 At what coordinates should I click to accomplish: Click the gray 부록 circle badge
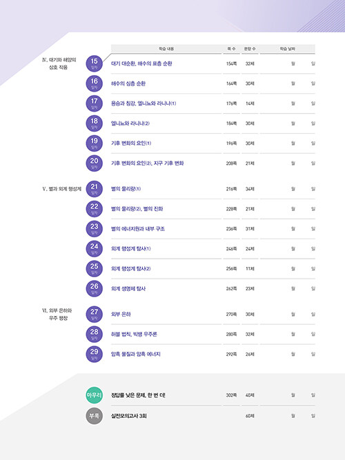click(x=94, y=416)
